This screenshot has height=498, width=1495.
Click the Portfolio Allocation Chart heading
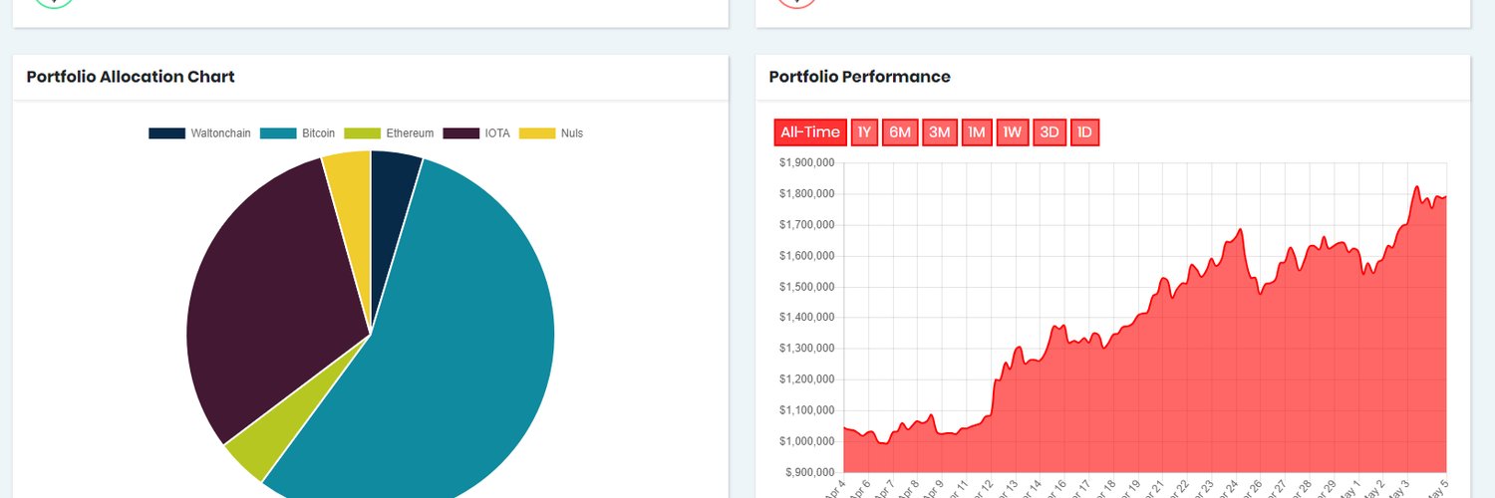point(131,77)
